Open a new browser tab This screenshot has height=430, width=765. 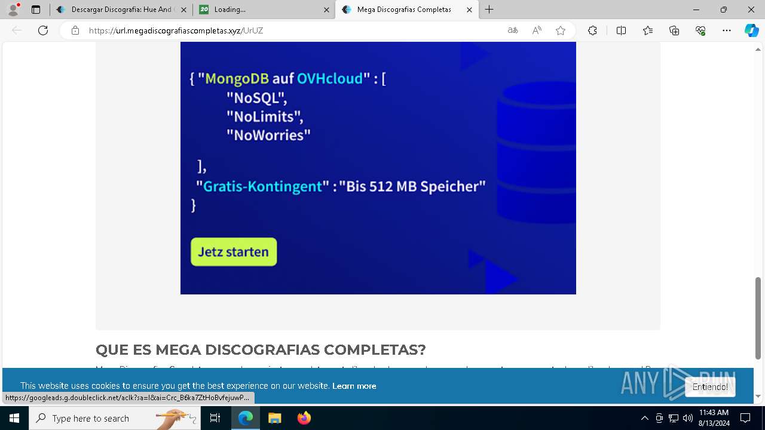point(489,10)
